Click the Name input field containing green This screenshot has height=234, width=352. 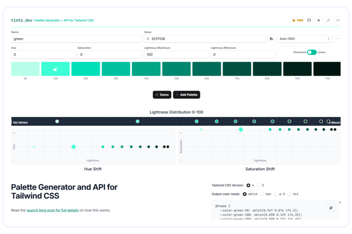click(76, 39)
